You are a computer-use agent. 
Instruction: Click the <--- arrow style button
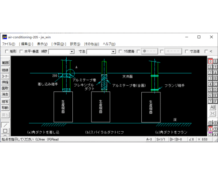tap(173, 51)
